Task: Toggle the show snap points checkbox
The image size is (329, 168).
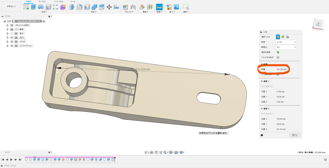Action: point(278,57)
